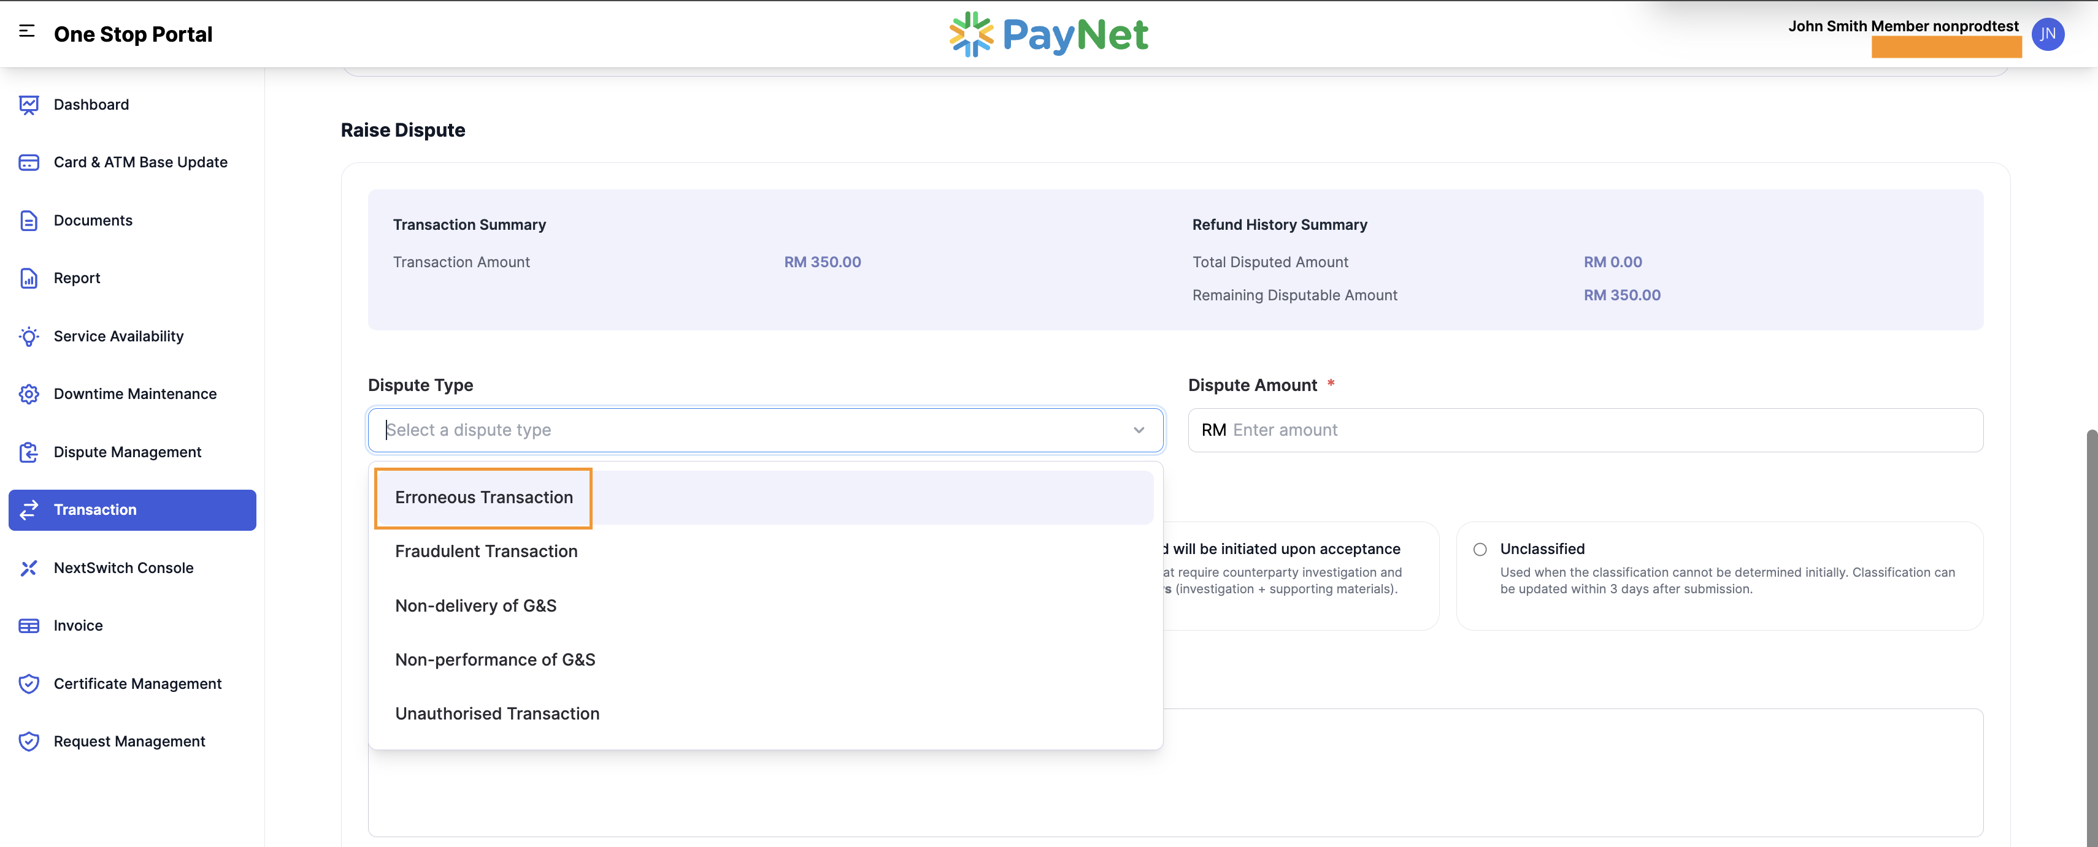Screen dimensions: 2098x847
Task: Click the Service Availability bulb icon
Action: click(28, 337)
